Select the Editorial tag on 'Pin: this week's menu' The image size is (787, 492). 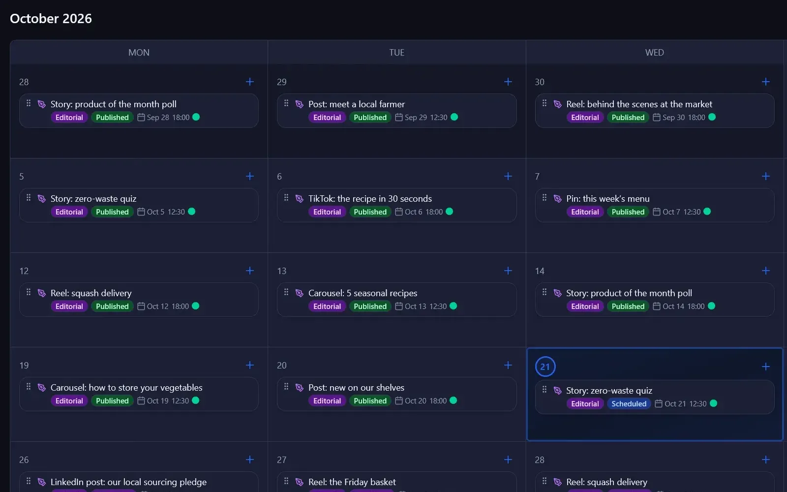585,212
